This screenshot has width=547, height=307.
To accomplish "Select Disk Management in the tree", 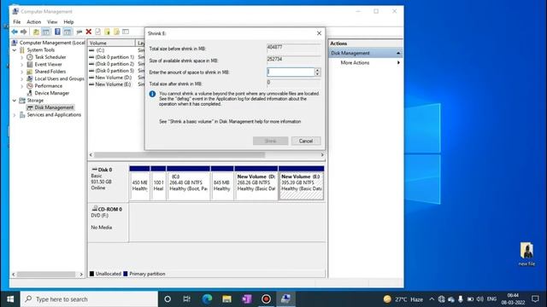I will tap(54, 107).
